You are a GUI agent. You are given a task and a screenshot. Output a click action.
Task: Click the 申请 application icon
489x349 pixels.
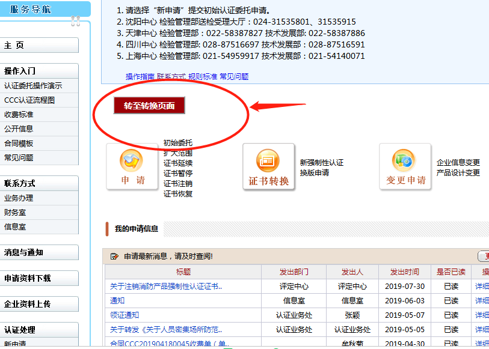click(132, 166)
